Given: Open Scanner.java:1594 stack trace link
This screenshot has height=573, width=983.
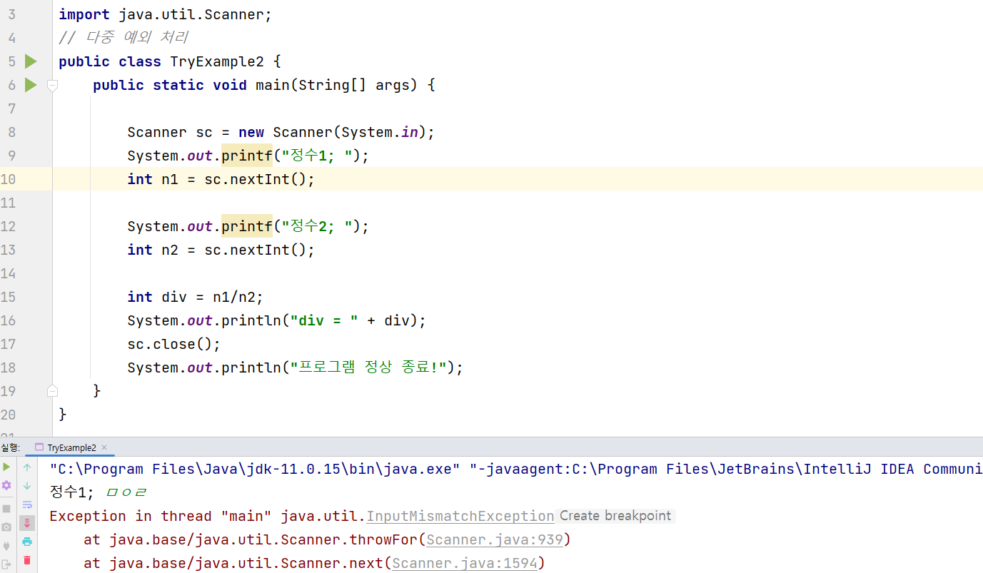Looking at the screenshot, I should point(465,563).
